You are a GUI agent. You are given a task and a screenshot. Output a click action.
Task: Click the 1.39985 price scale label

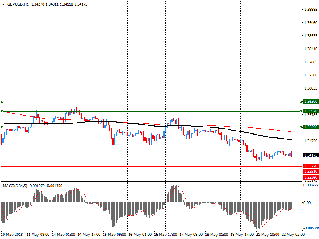(x=310, y=9)
